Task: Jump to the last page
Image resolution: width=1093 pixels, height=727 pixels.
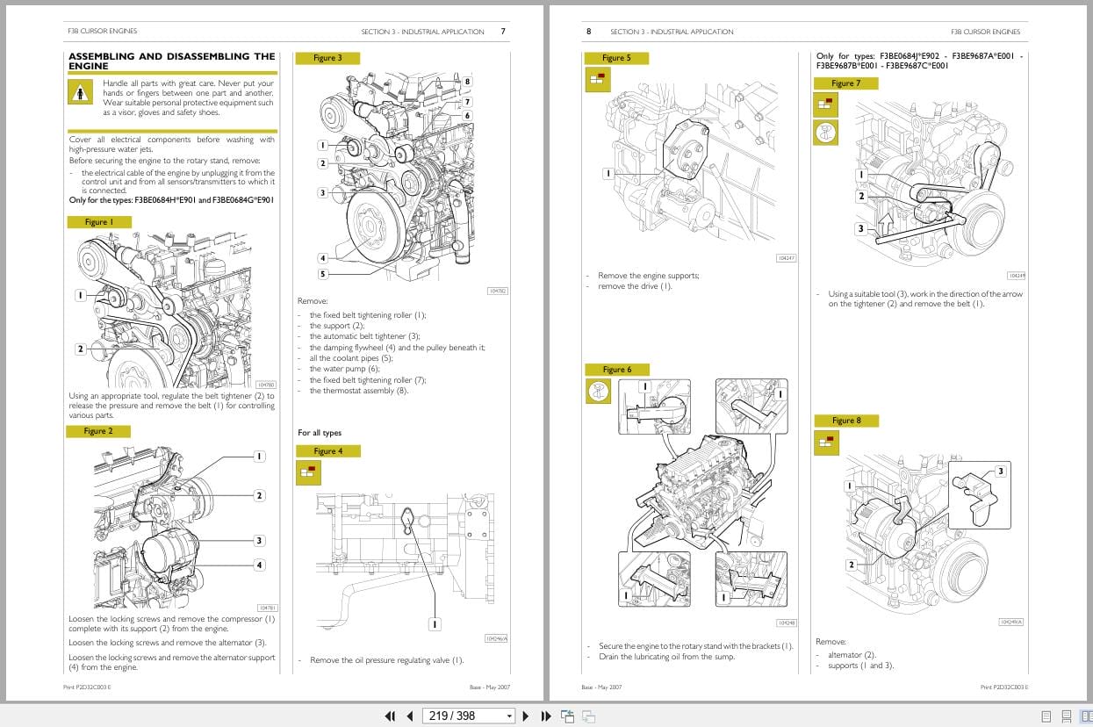Action: tap(546, 716)
